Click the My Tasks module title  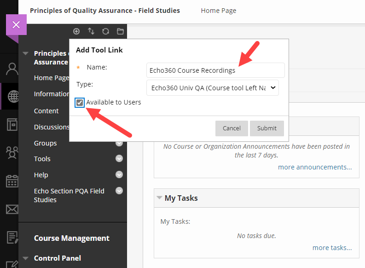point(181,198)
